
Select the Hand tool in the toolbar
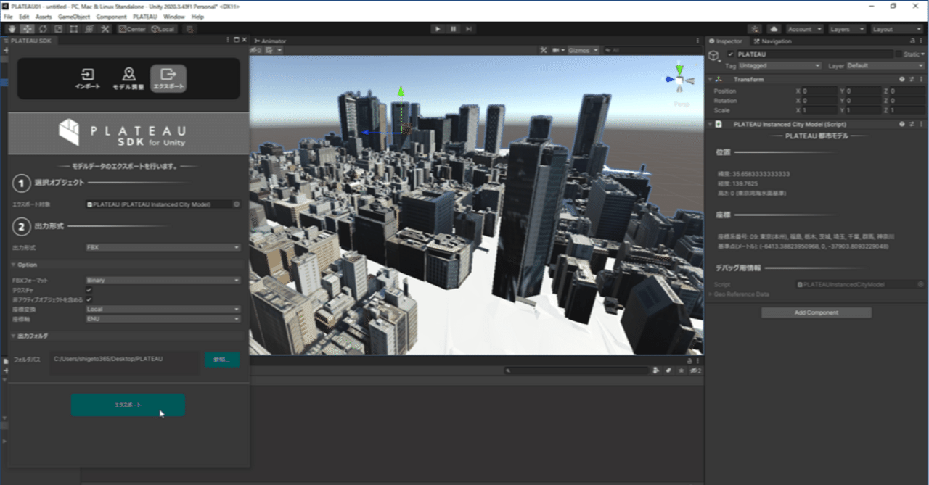click(12, 28)
